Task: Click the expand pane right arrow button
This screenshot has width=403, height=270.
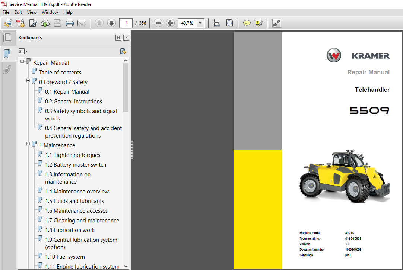Action: click(126, 38)
